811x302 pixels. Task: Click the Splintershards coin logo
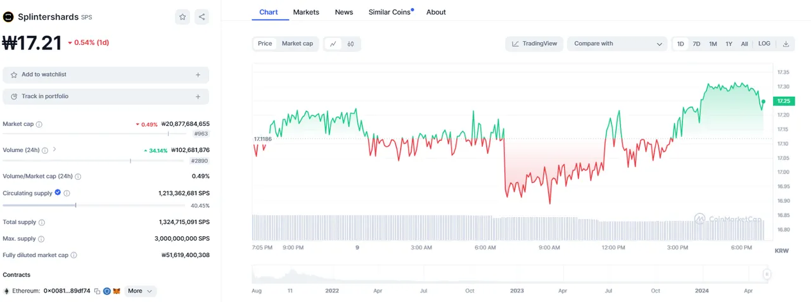(8, 17)
